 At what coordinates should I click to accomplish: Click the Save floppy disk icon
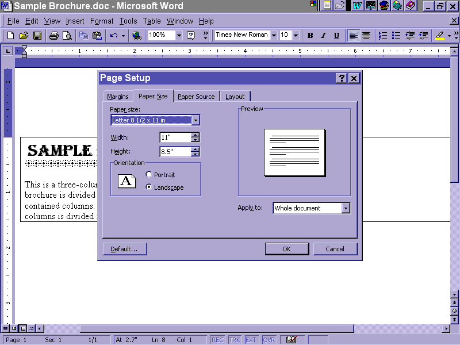tap(37, 36)
